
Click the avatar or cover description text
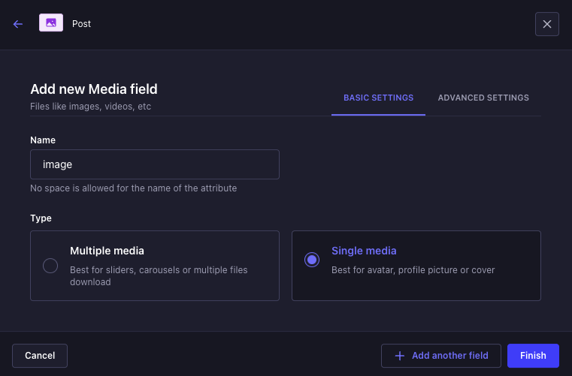click(413, 269)
